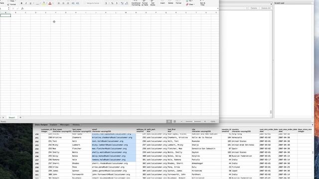Zoom out with minus button
This screenshot has width=319, height=179.
click(181, 121)
